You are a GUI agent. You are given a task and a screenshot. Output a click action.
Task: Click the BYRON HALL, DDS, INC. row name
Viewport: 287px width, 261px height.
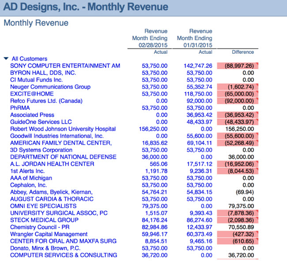pyautogui.click(x=43, y=73)
